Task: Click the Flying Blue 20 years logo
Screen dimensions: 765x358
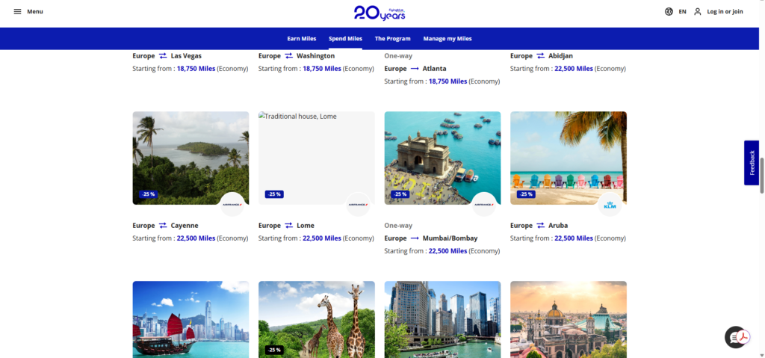Action: [x=380, y=13]
